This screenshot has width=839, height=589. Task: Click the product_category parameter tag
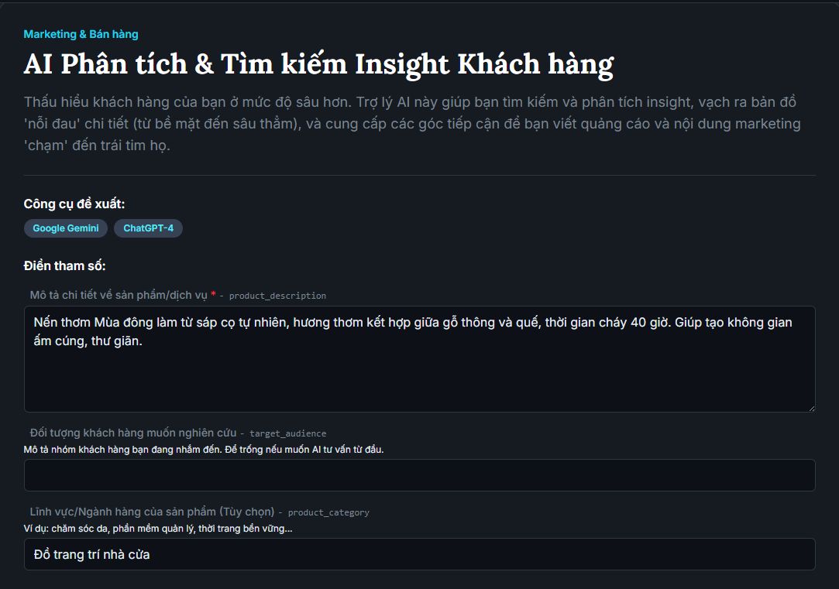328,512
